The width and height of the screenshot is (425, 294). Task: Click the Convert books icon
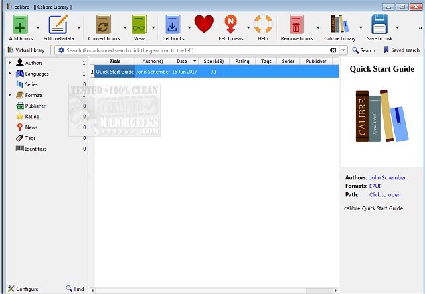coord(104,25)
